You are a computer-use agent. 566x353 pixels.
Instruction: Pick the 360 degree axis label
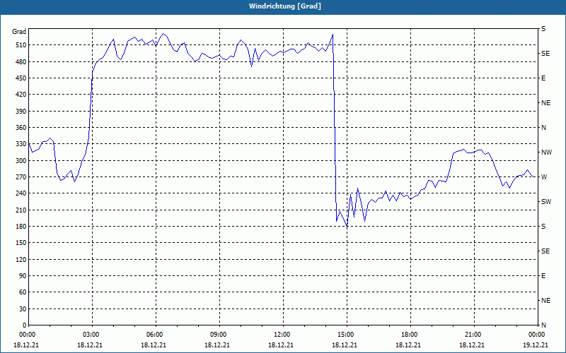pos(21,128)
